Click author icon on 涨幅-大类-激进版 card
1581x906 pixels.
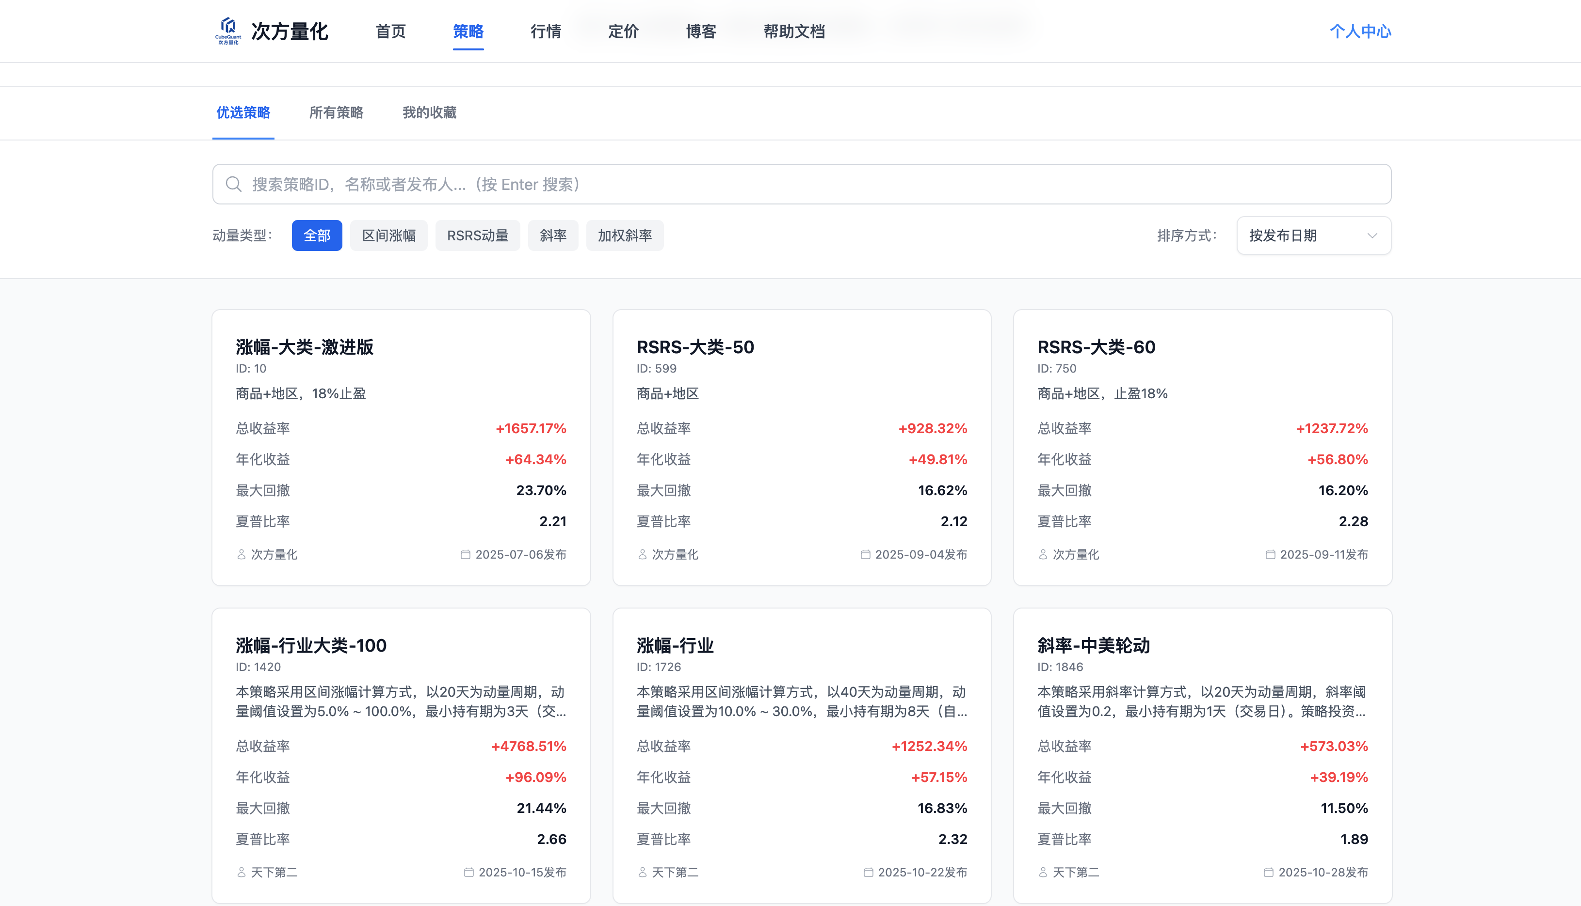[x=242, y=554]
